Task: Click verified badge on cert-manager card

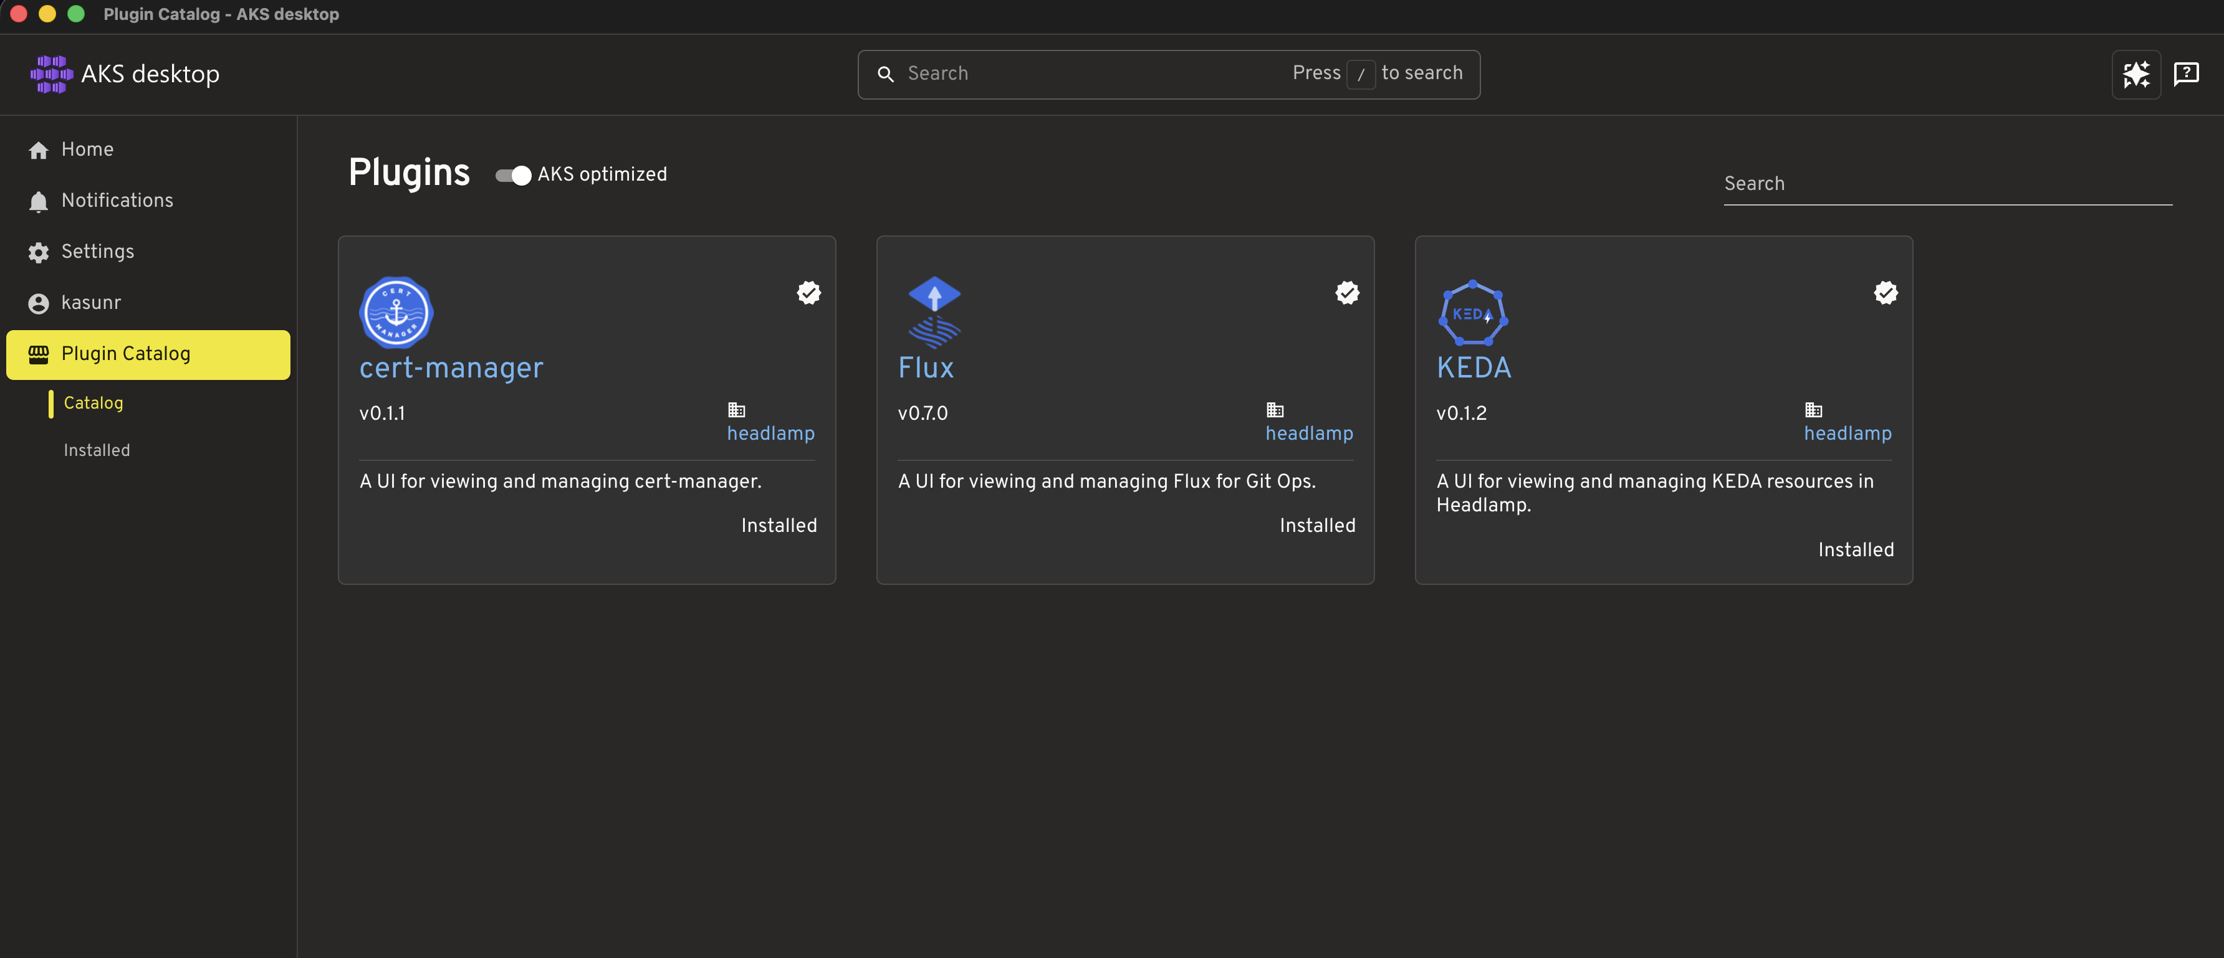Action: pyautogui.click(x=809, y=293)
